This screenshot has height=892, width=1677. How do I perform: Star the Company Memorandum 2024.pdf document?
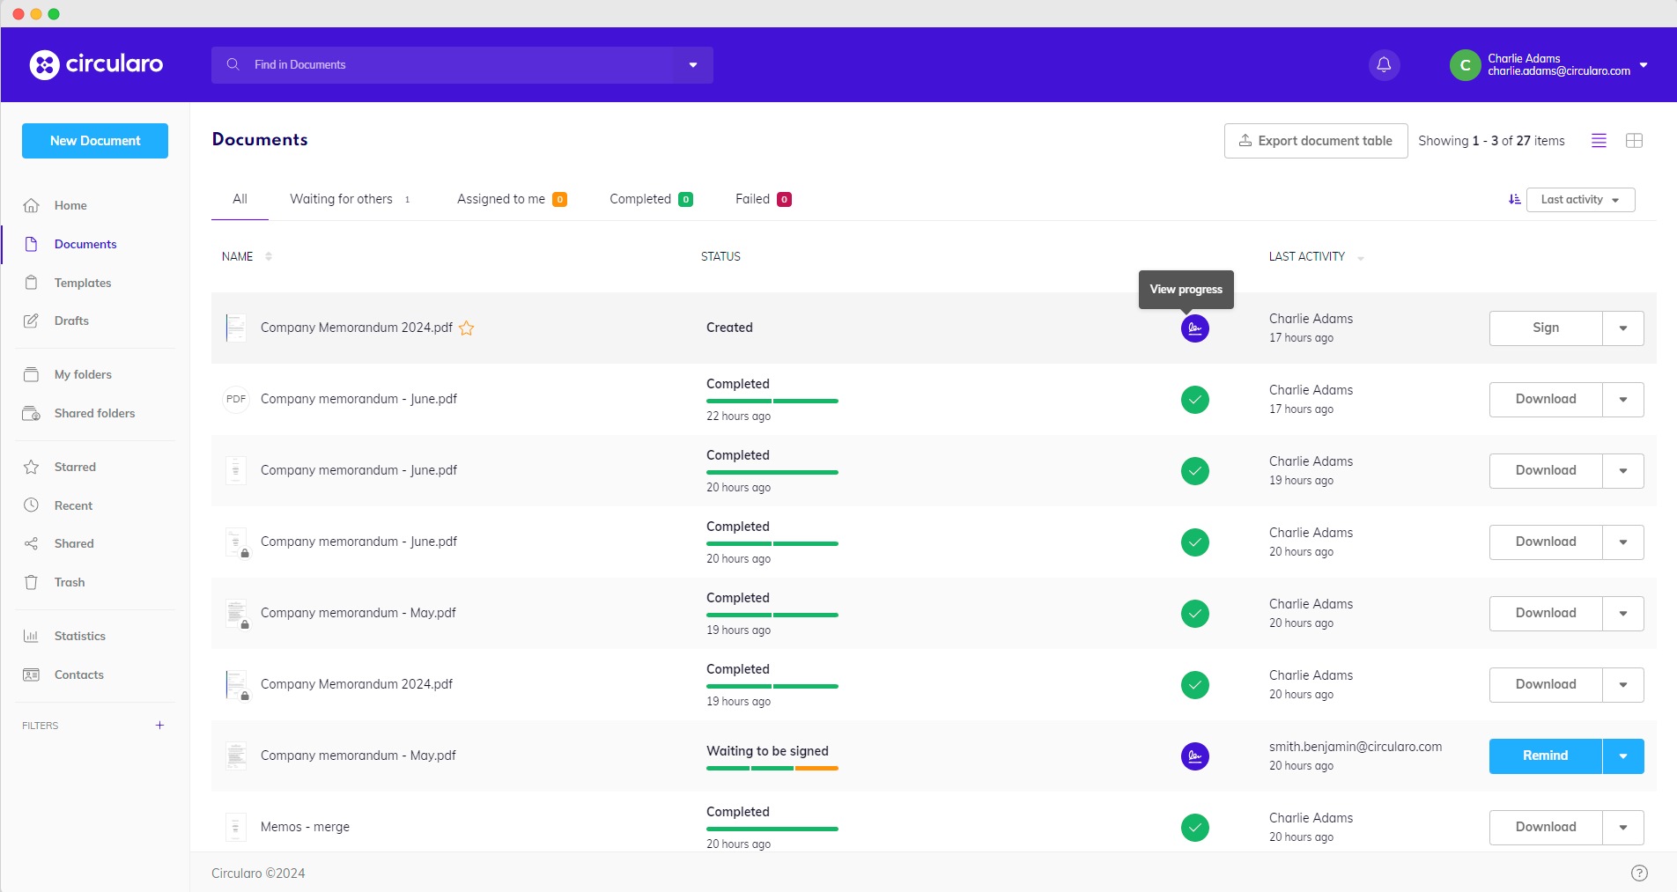click(x=467, y=328)
